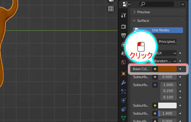Open the Physics properties tab
This screenshot has width=191, height=122.
pyautogui.click(x=124, y=100)
